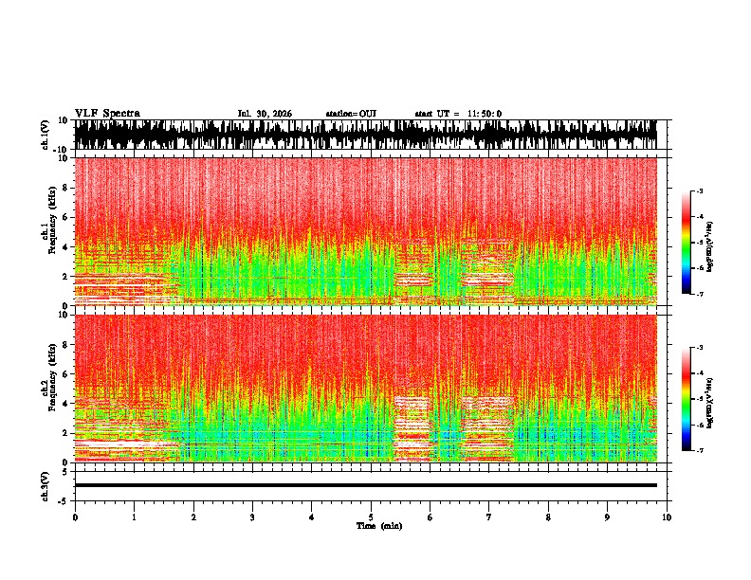
Task: Click the ch.2 white burst between minutes 5 and 6
Action: (412, 428)
